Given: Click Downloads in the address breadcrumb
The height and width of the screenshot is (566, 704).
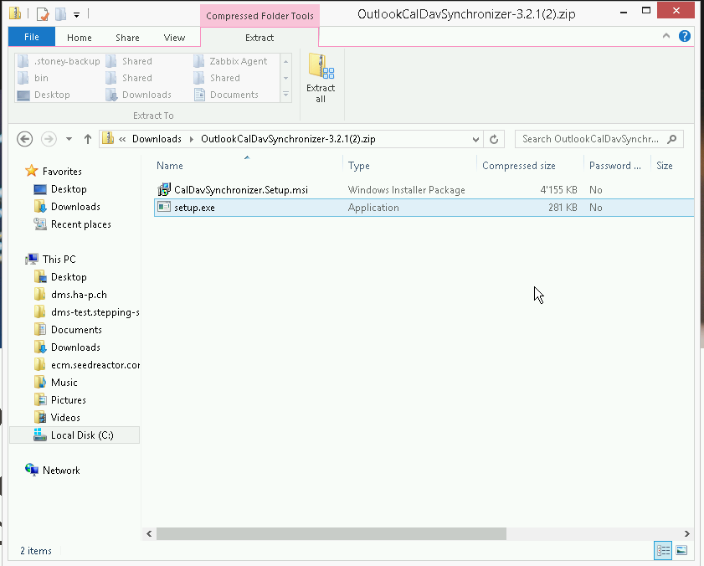Looking at the screenshot, I should tap(157, 140).
